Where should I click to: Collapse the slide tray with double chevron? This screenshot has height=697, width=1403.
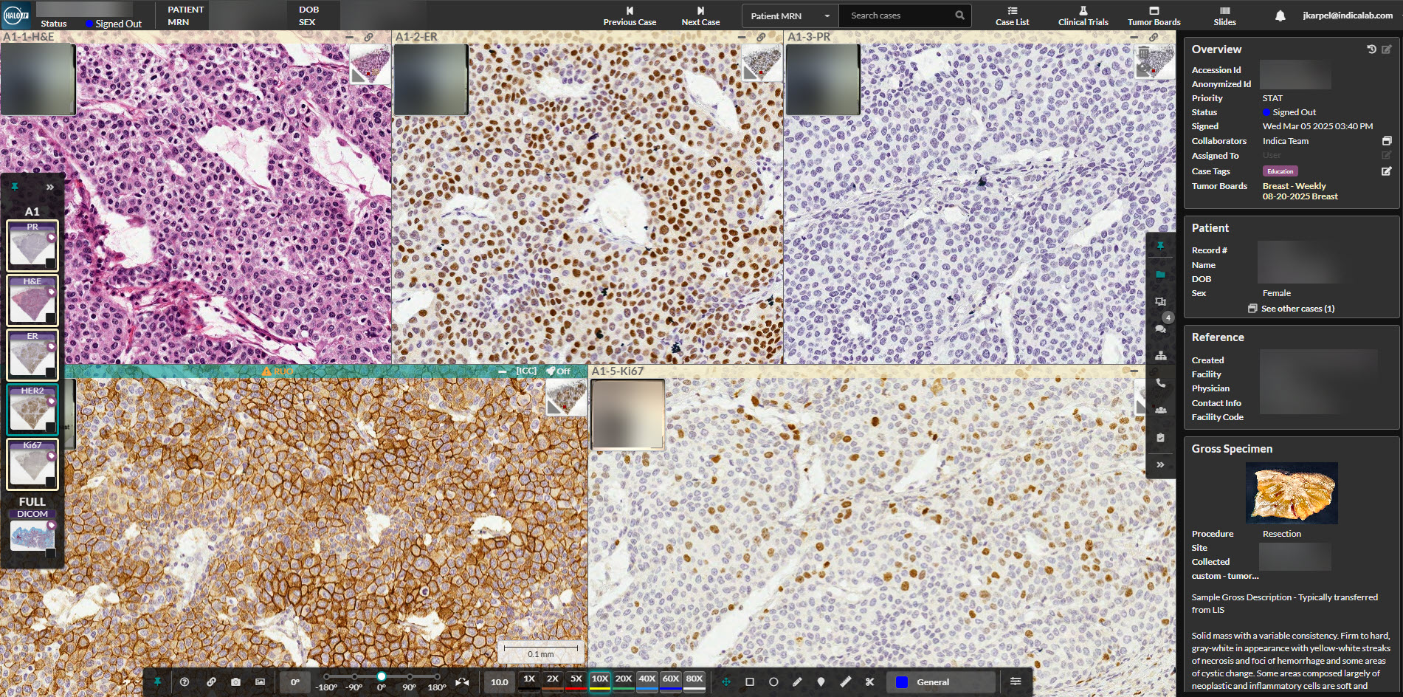(x=50, y=188)
